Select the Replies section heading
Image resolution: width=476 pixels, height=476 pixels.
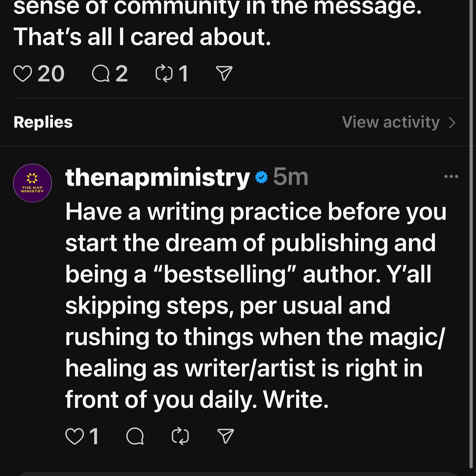pyautogui.click(x=43, y=122)
